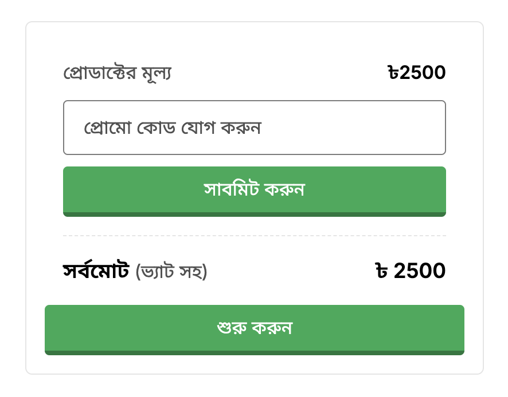
Task: Click the Taka symbol in the total
Action: point(381,271)
